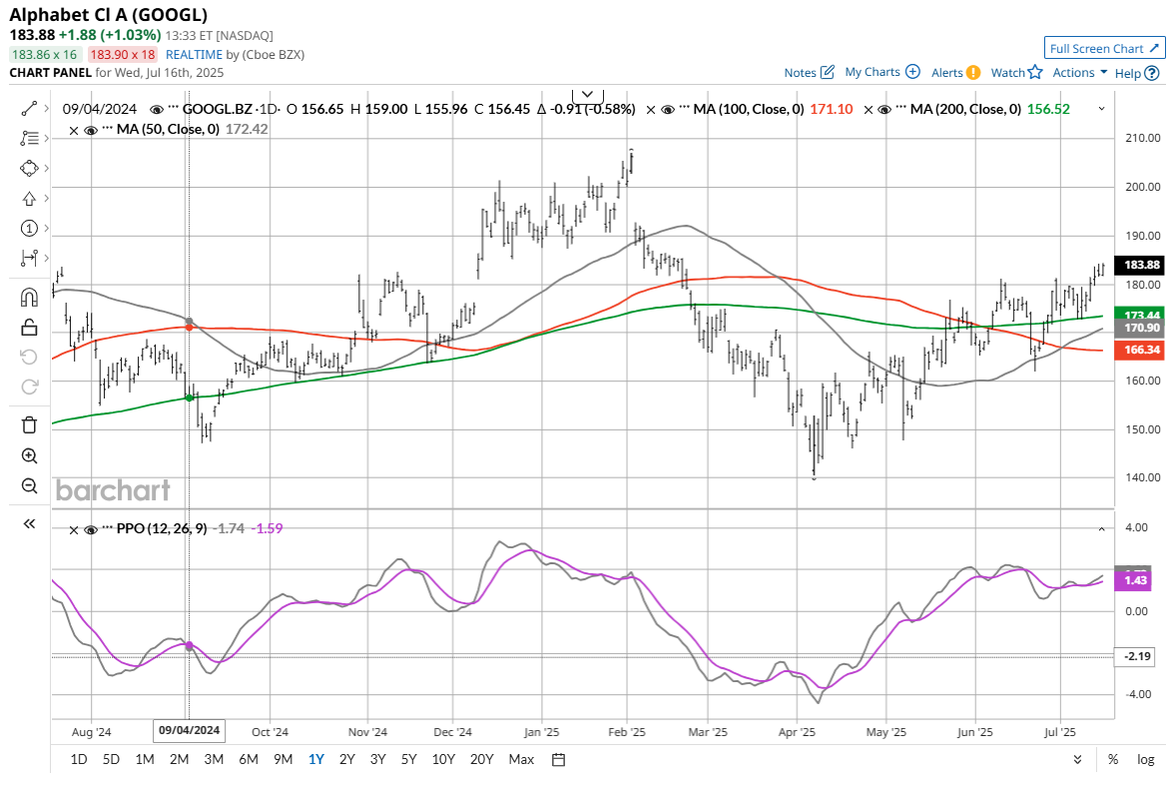This screenshot has height=794, width=1175.
Task: Click the 183.88 current price label
Action: pos(1141,265)
